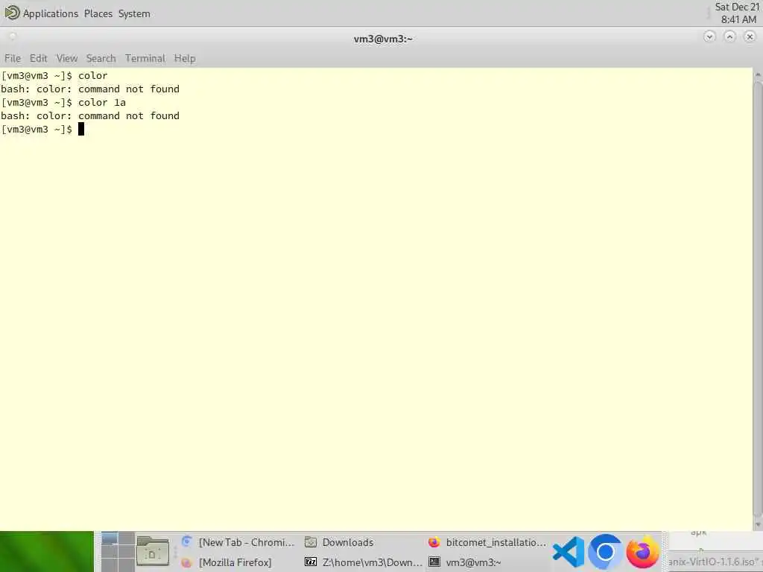Open the Applications menu
The height and width of the screenshot is (572, 763).
point(51,13)
